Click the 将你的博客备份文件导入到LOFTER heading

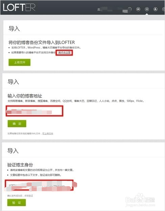point(41,42)
